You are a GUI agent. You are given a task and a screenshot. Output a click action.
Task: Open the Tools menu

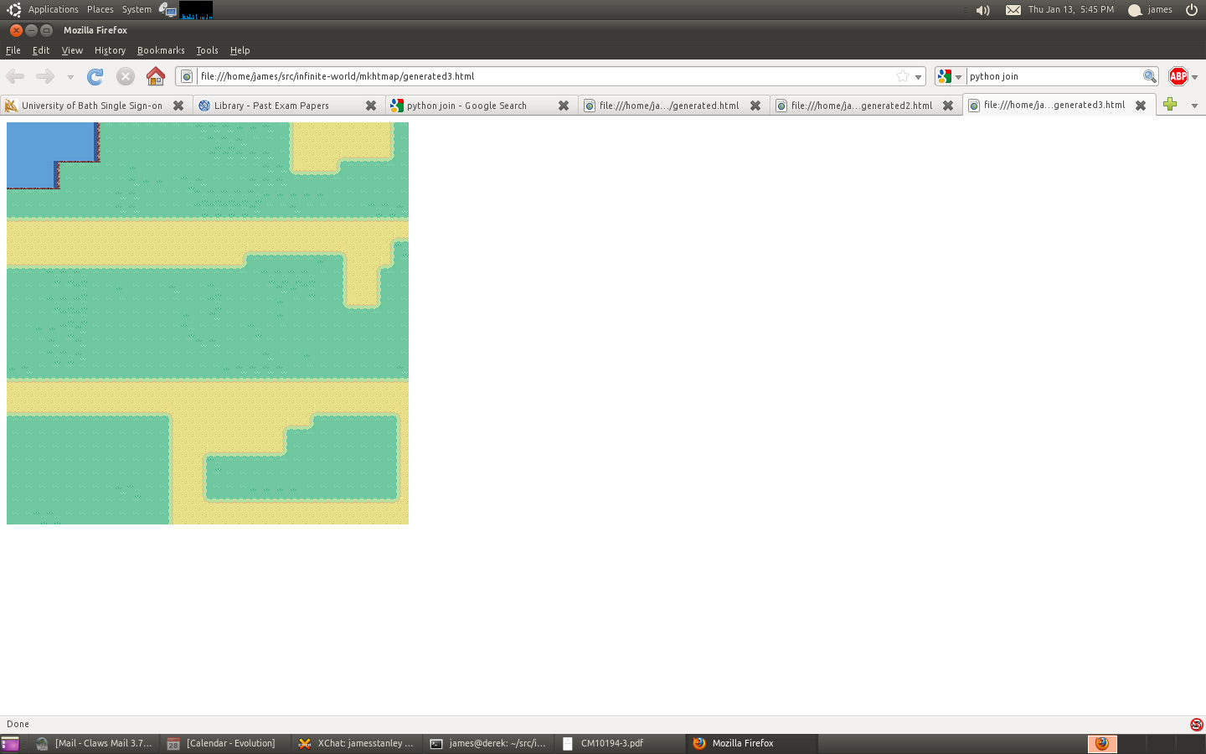(x=207, y=50)
